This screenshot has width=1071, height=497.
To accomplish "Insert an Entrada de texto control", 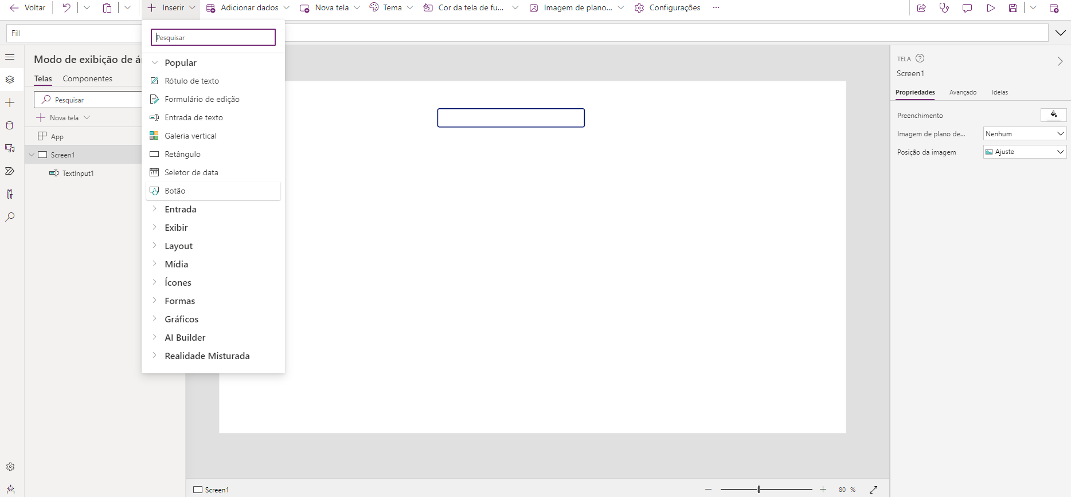I will [213, 117].
